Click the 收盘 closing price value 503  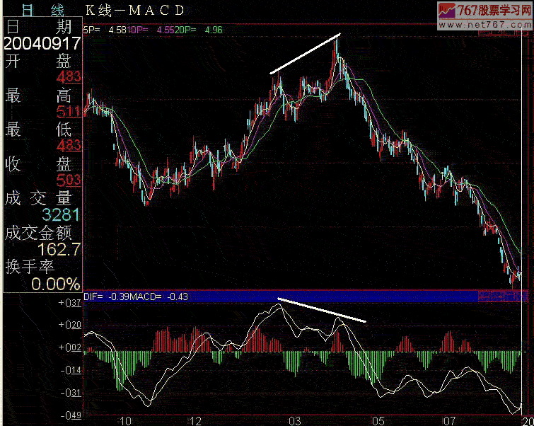tap(69, 180)
